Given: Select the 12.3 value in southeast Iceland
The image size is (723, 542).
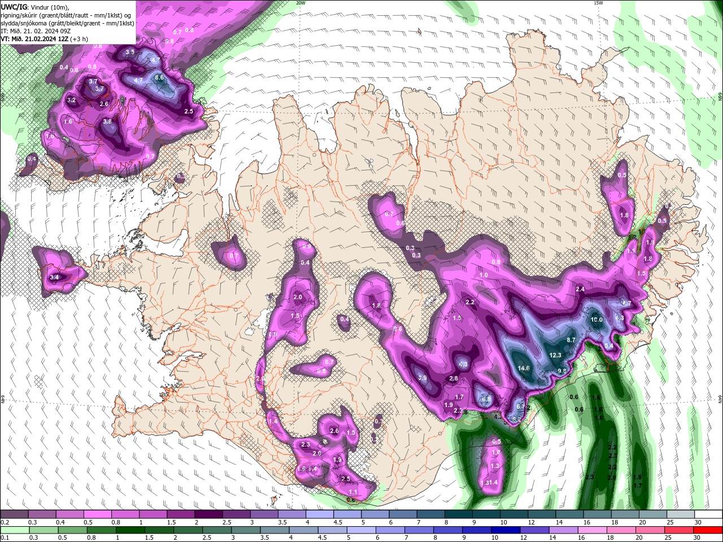Looking at the screenshot, I should point(555,355).
